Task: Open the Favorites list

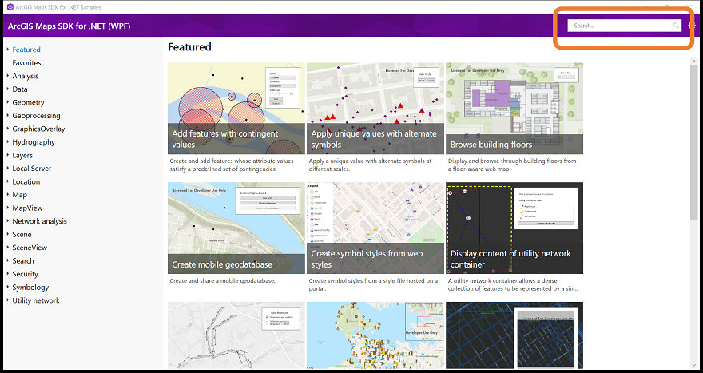Action: [x=26, y=63]
